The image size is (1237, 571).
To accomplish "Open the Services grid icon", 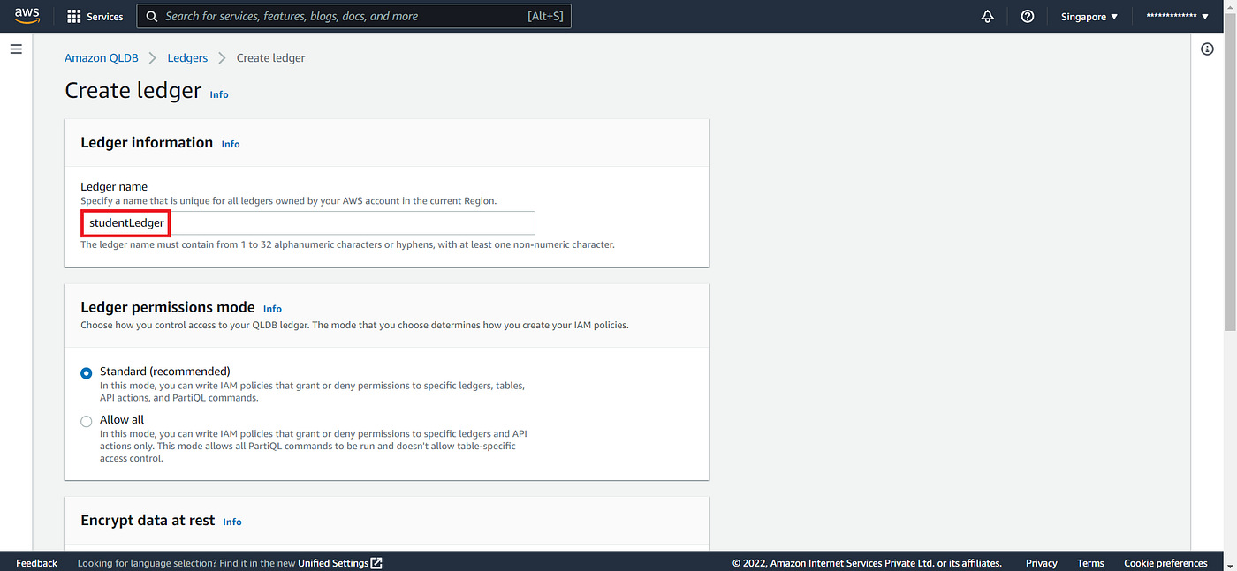I will click(73, 15).
